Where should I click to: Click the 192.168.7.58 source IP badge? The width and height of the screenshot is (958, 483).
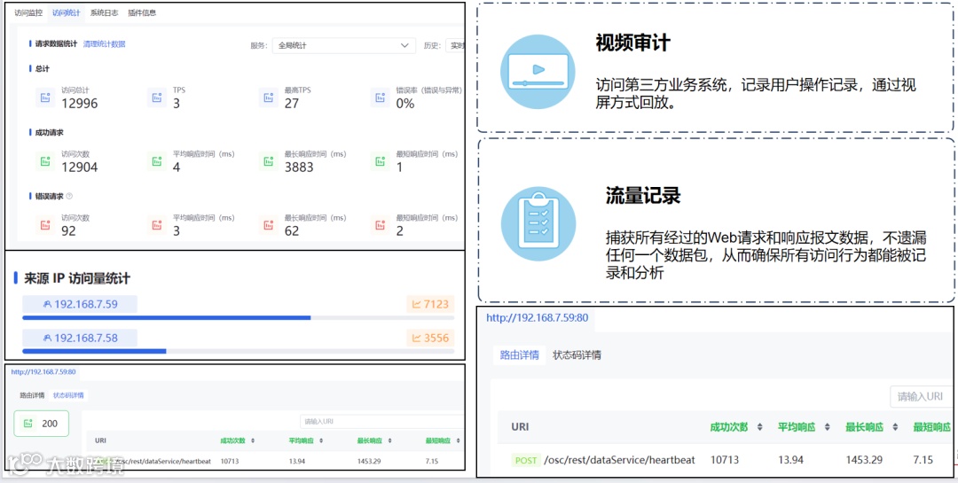tap(80, 339)
